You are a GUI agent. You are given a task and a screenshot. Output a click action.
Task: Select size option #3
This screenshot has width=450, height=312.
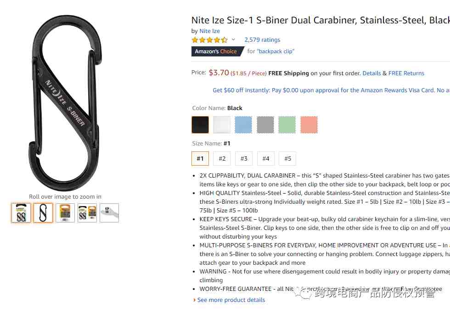244,159
